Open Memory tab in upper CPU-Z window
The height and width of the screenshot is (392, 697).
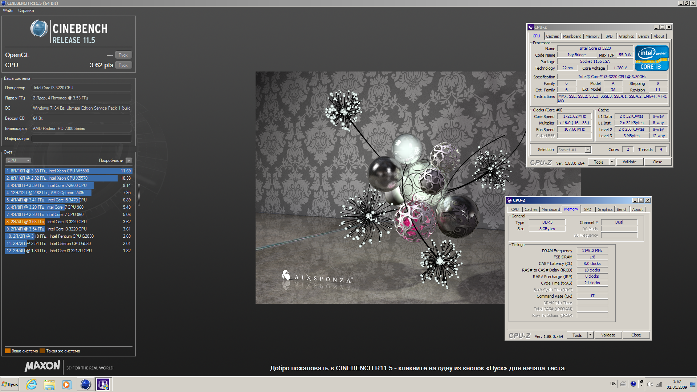coord(592,36)
